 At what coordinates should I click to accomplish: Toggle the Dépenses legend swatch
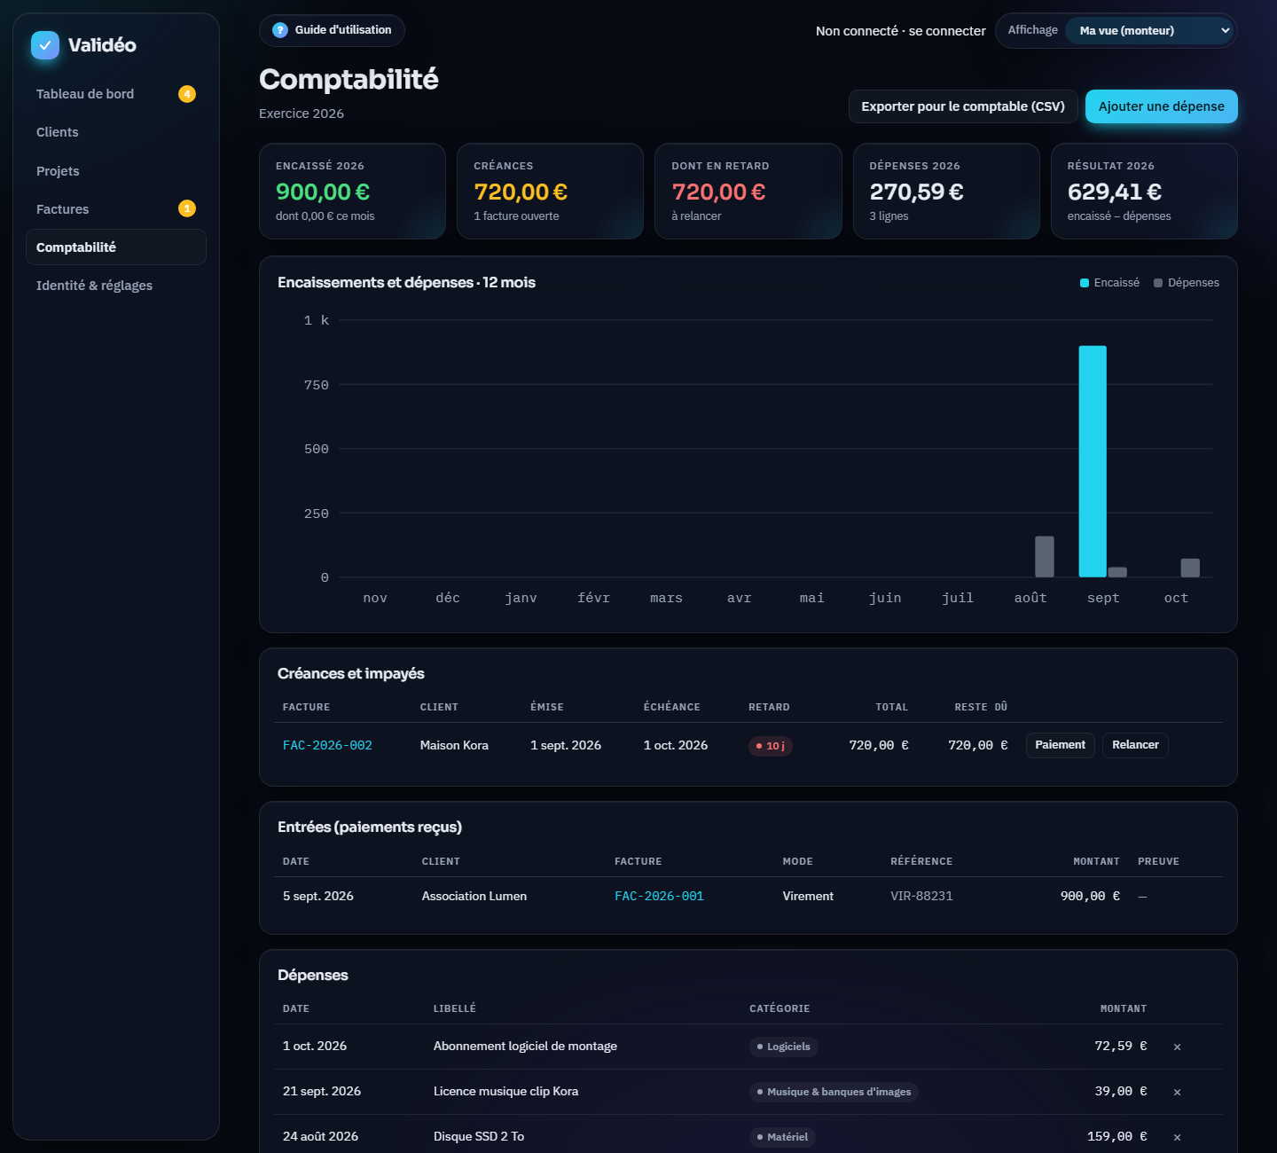click(1158, 283)
